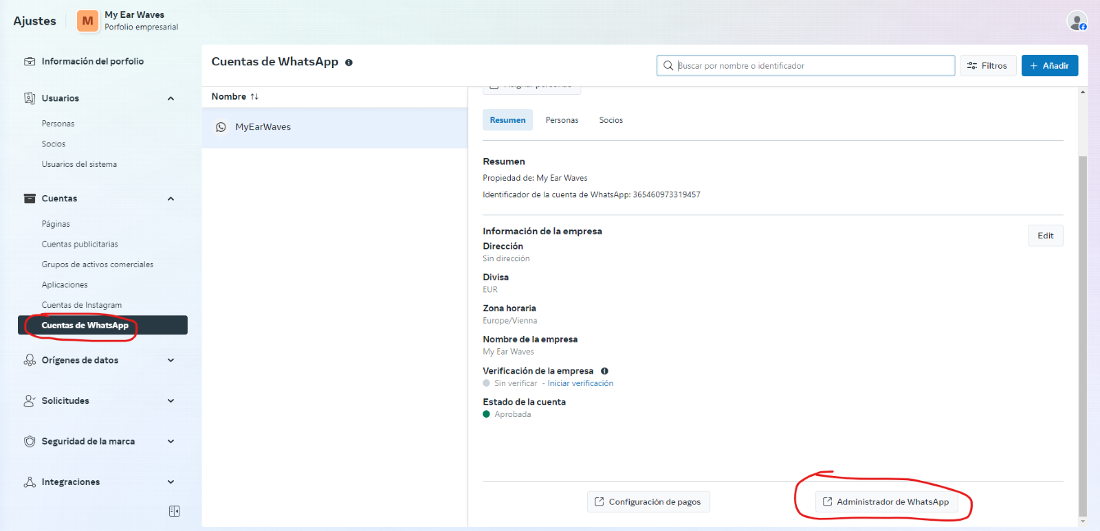This screenshot has height=531, width=1100.
Task: Click the Añadir button
Action: point(1049,66)
